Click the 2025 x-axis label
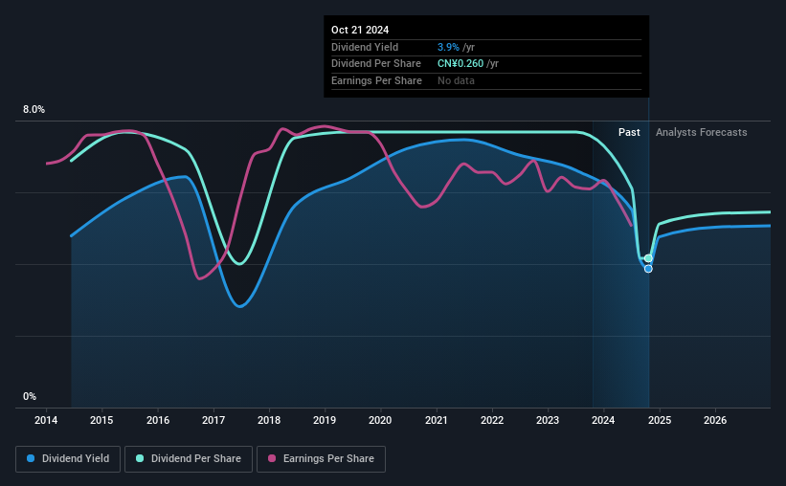 [x=660, y=420]
